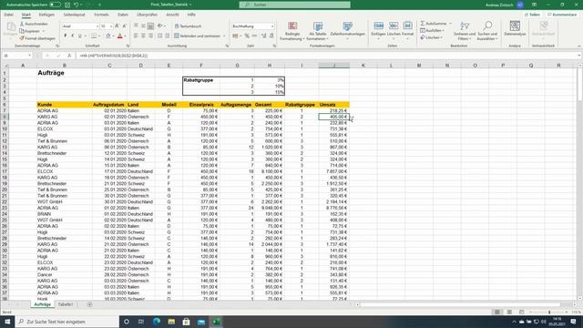The height and width of the screenshot is (328, 583).
Task: Open the Arial font name dropdown
Action: pos(97,26)
